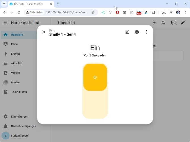Viewport: 190px width, 142px height.
Task: Click the Übersicht home icon
Action: [5, 35]
